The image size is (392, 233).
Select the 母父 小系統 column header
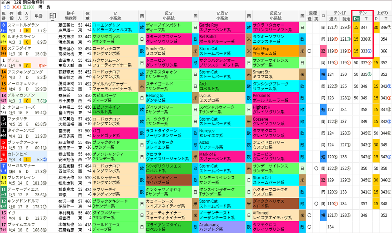[x=169, y=16]
